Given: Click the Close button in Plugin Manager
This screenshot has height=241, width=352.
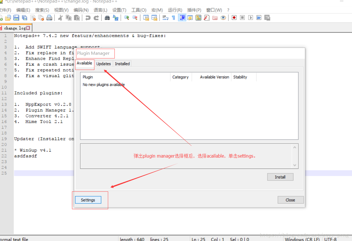Looking at the screenshot, I should pyautogui.click(x=290, y=200).
